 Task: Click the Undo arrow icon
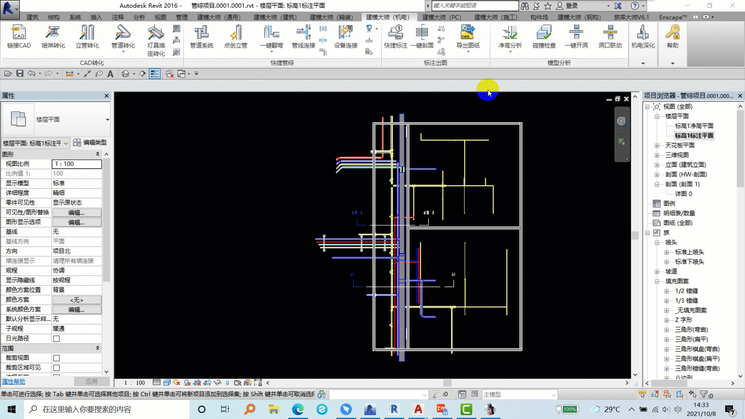click(x=31, y=73)
